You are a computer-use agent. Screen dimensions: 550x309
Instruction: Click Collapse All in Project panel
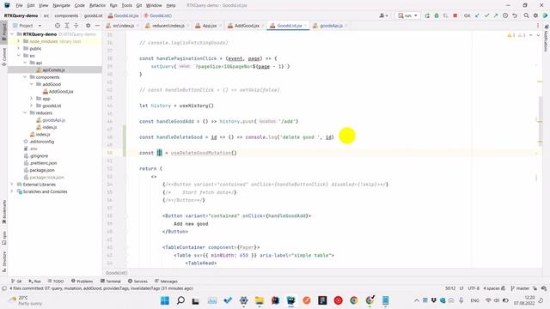click(x=76, y=26)
